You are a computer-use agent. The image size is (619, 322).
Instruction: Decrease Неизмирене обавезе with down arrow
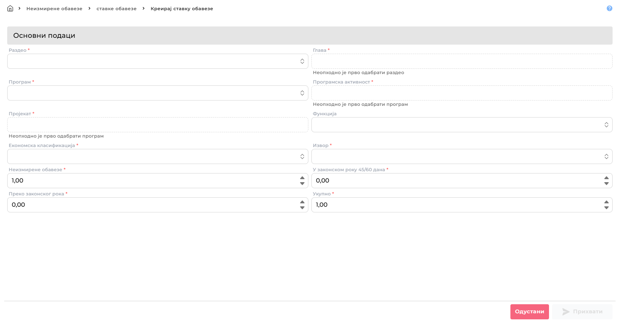(x=302, y=184)
